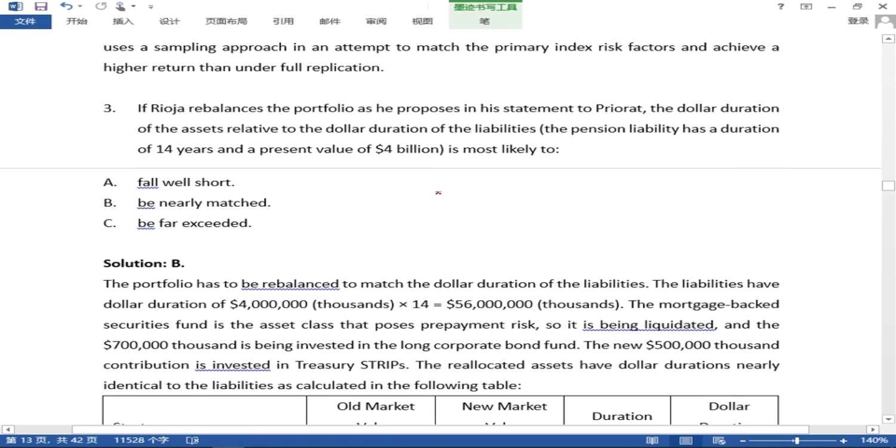
Task: Redo or repeat the last action
Action: (x=100, y=7)
